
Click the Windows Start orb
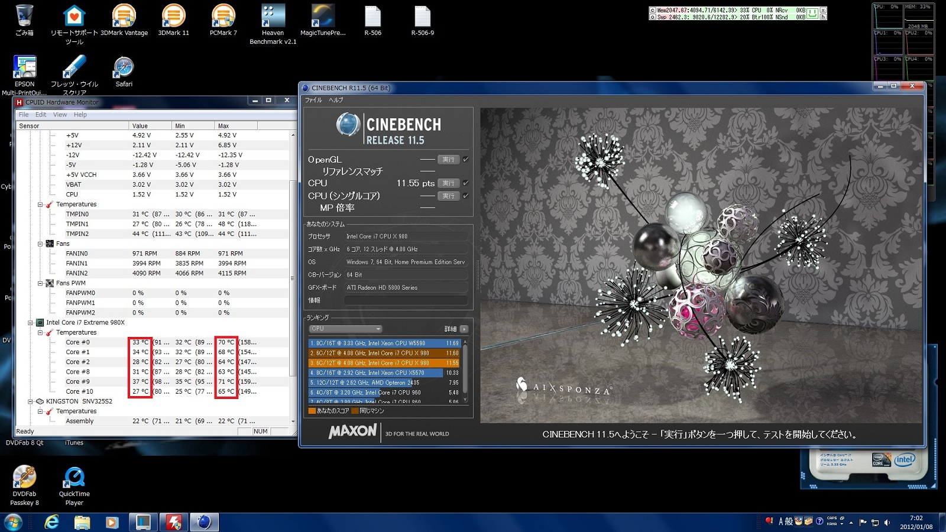click(x=13, y=522)
